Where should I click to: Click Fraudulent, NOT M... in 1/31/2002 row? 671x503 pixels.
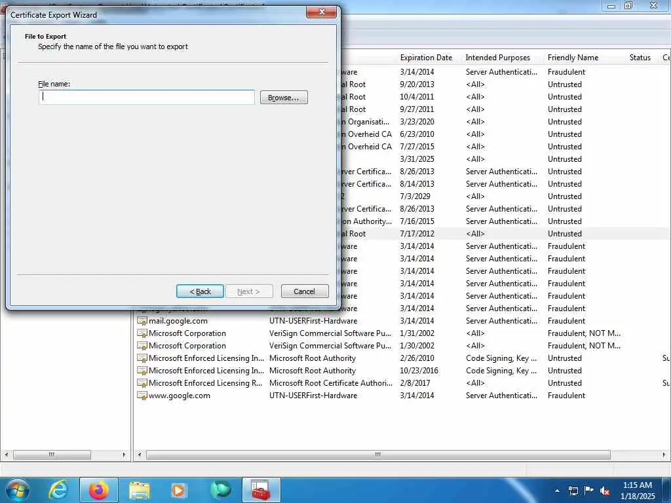pyautogui.click(x=584, y=333)
